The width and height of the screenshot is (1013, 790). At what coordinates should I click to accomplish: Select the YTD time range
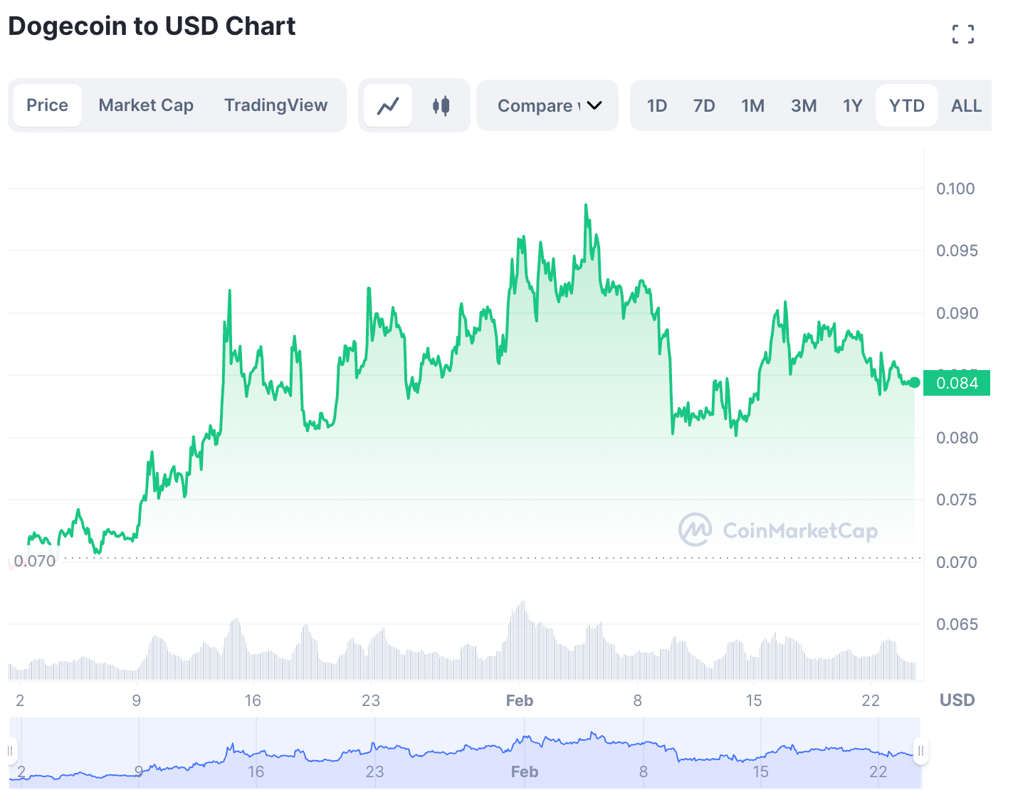point(906,106)
